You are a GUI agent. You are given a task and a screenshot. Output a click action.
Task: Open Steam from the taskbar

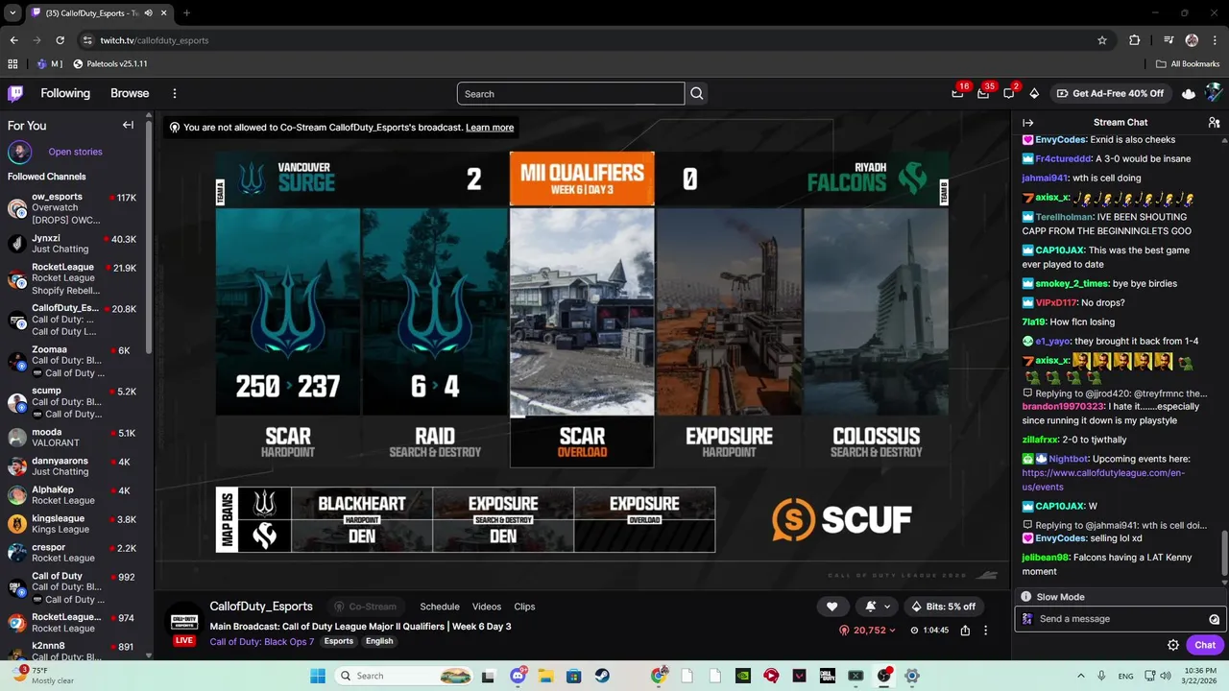602,676
